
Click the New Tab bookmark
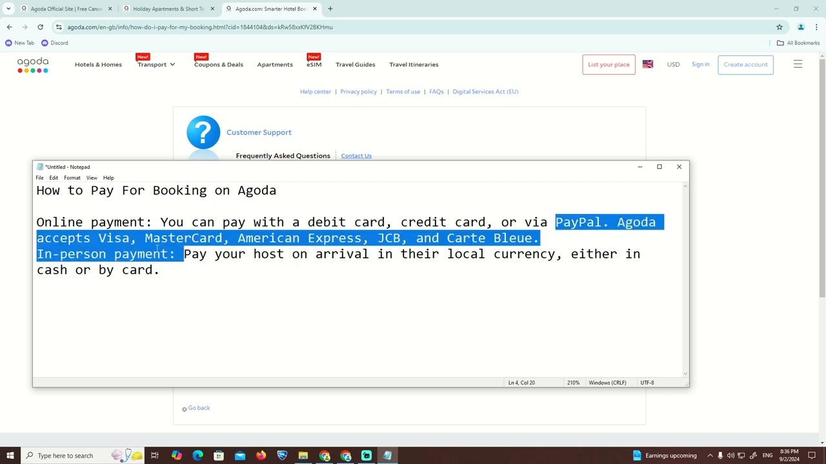(20, 43)
